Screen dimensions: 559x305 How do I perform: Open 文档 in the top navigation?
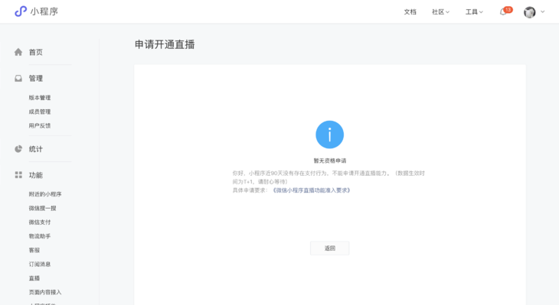[410, 12]
